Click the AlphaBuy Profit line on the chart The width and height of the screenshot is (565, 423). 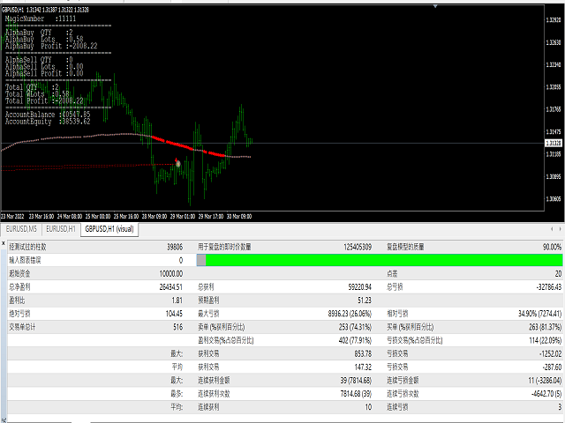click(x=51, y=46)
